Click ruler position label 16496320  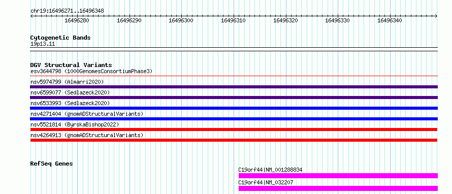pos(285,20)
